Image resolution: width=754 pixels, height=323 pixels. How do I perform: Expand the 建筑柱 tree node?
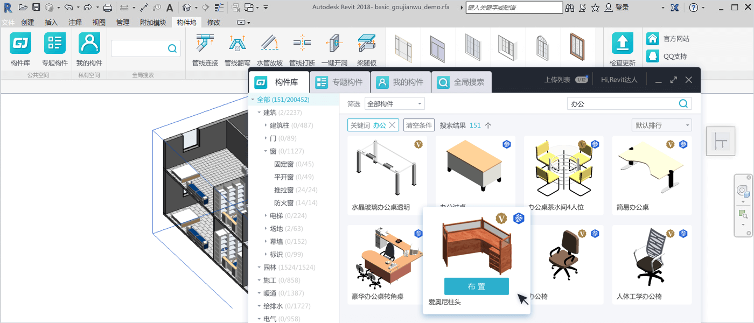click(x=266, y=125)
